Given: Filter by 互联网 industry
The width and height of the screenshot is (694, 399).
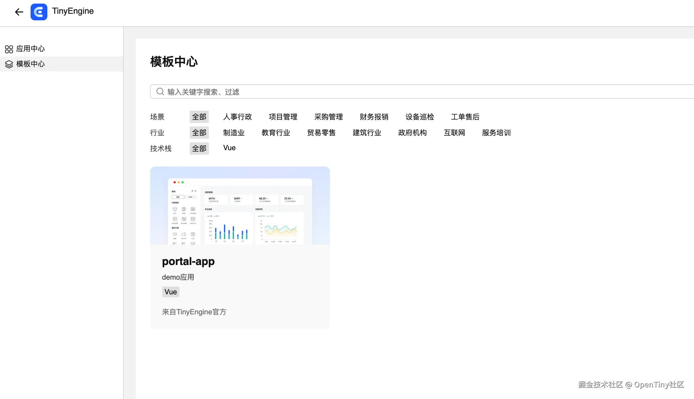Looking at the screenshot, I should 454,133.
